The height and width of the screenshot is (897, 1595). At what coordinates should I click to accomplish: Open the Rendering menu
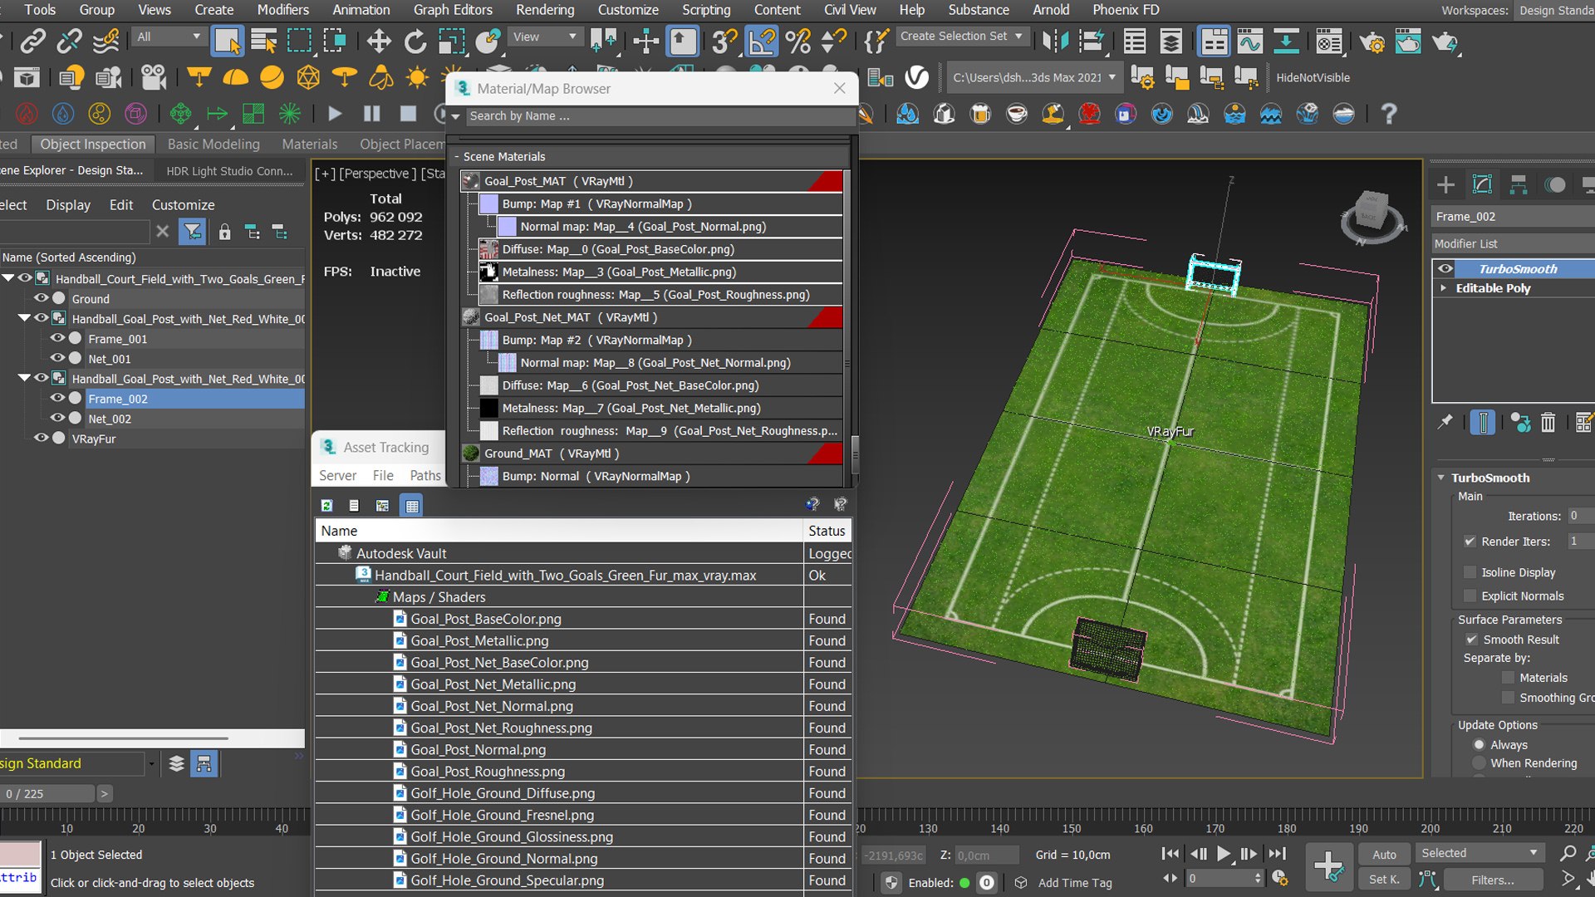click(545, 10)
